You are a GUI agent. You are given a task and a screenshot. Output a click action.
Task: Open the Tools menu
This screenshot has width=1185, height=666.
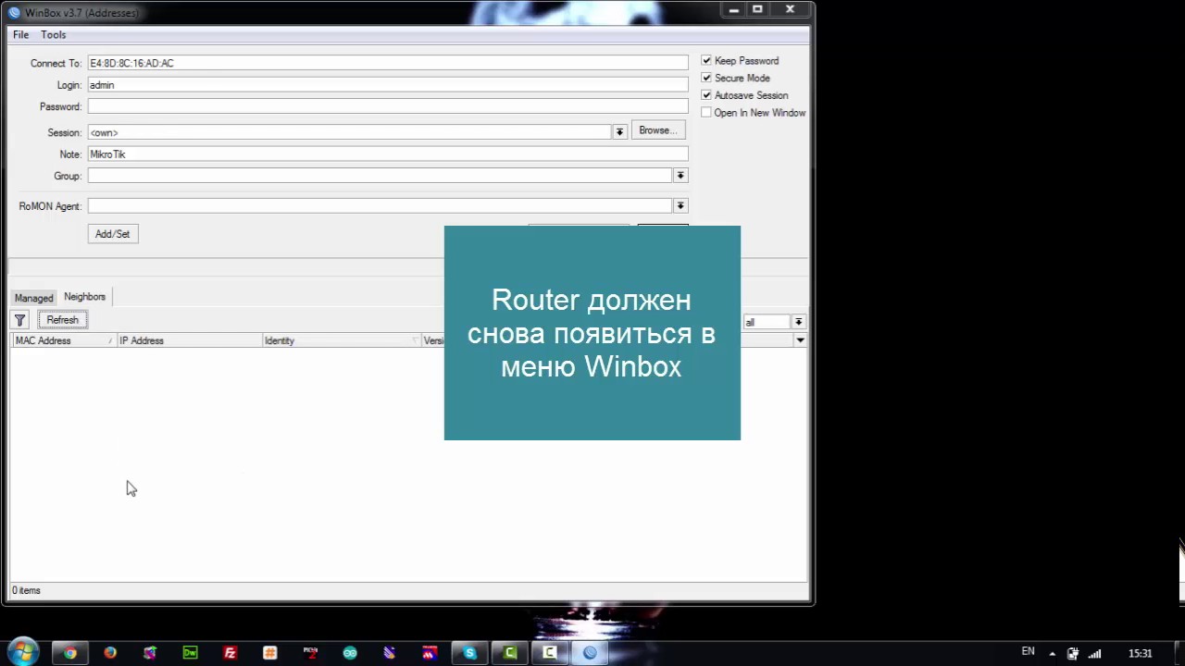(x=53, y=34)
